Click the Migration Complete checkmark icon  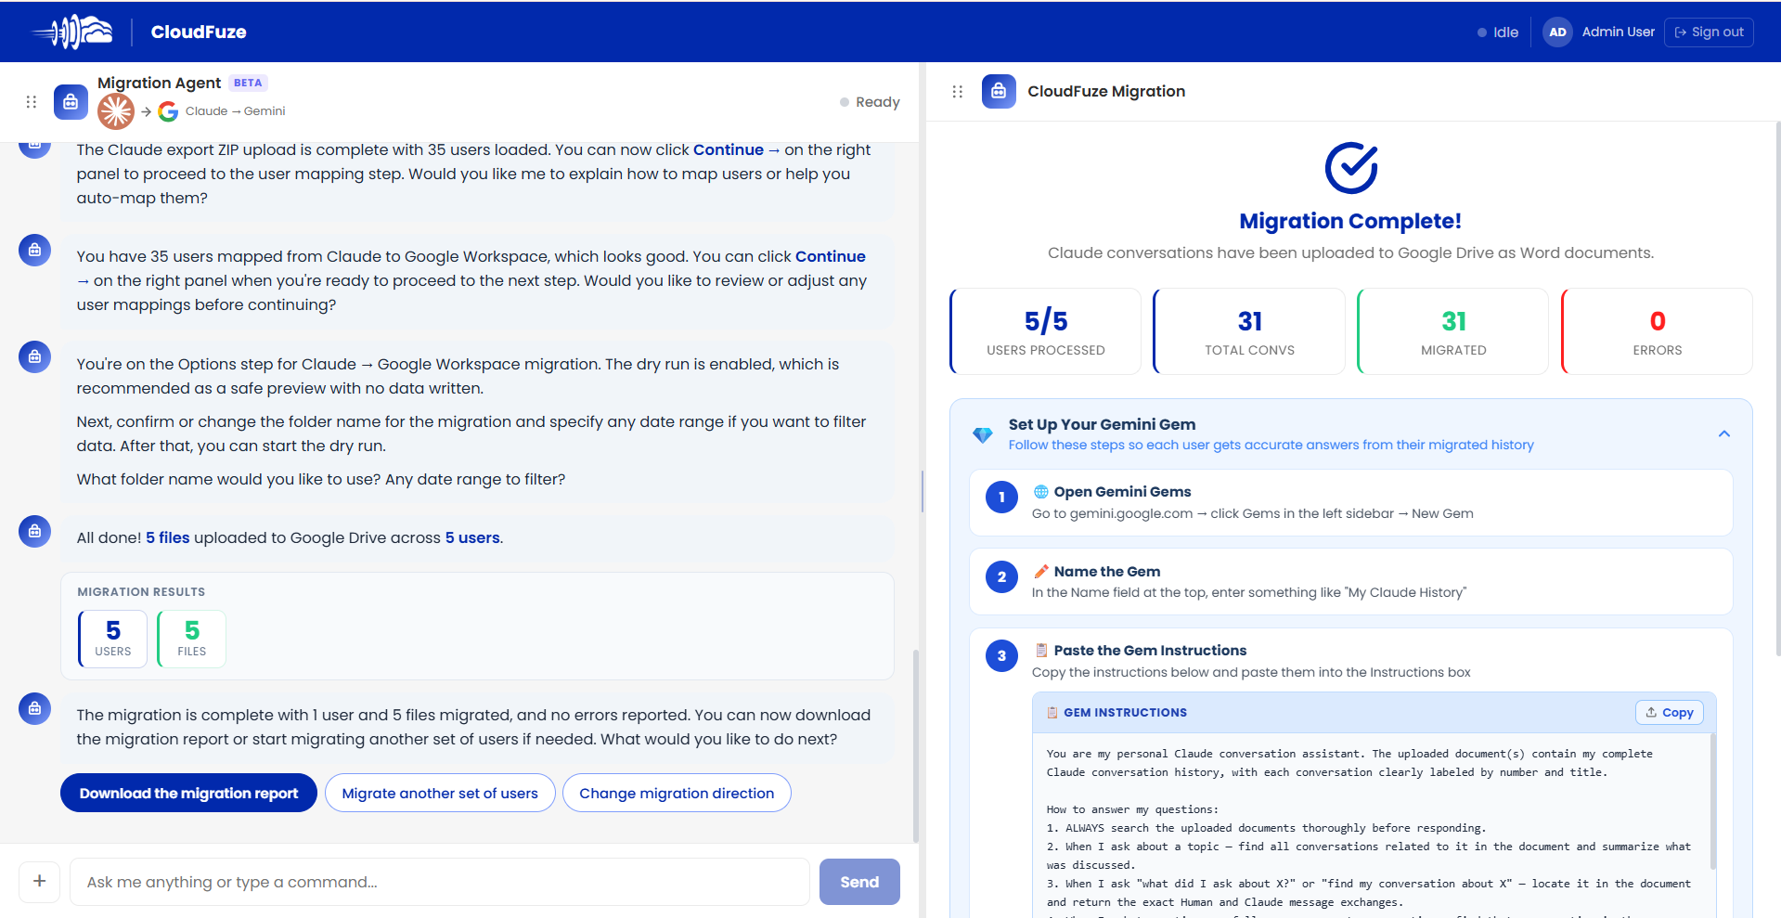pyautogui.click(x=1350, y=168)
